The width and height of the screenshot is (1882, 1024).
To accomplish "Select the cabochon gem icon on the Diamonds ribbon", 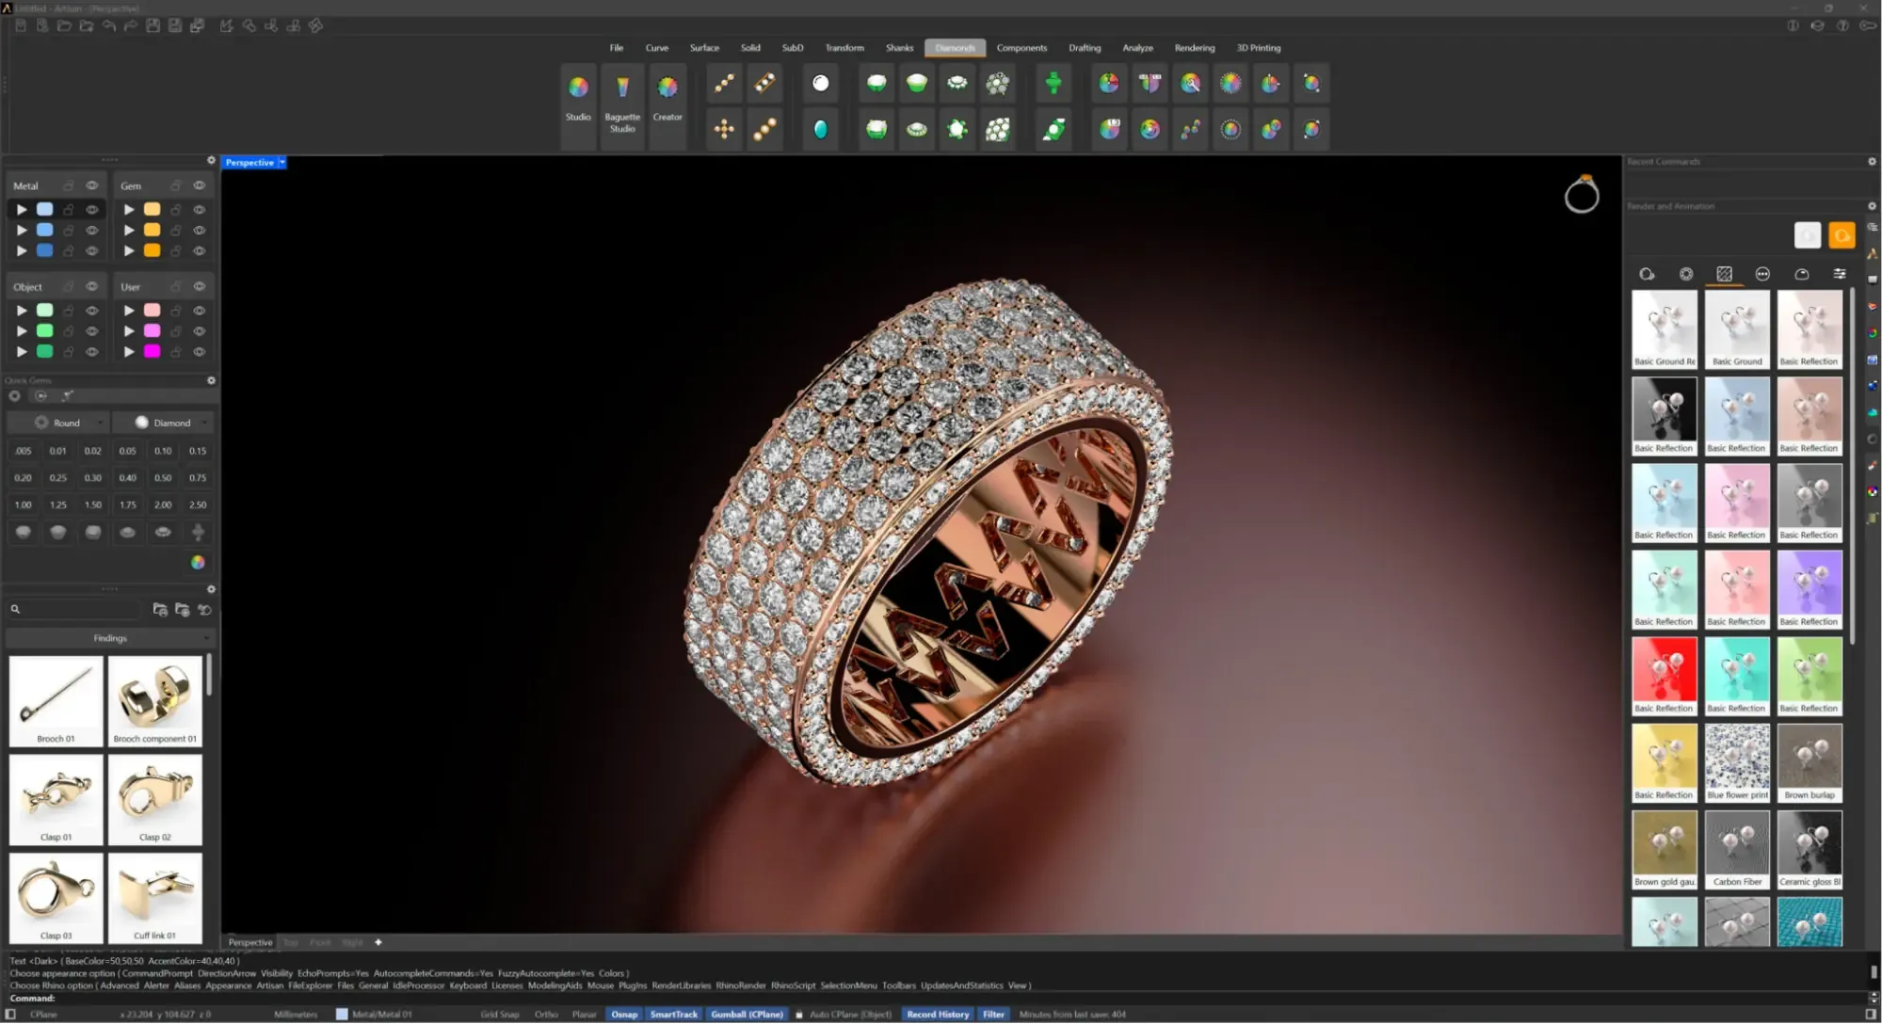I will tap(820, 129).
